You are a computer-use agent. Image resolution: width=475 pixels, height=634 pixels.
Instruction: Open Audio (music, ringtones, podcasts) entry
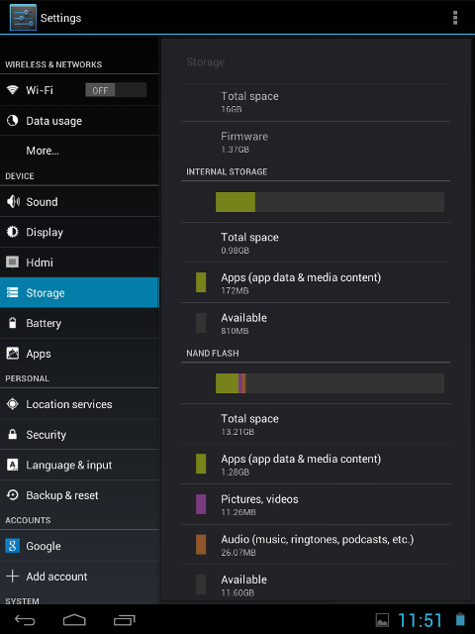(316, 545)
